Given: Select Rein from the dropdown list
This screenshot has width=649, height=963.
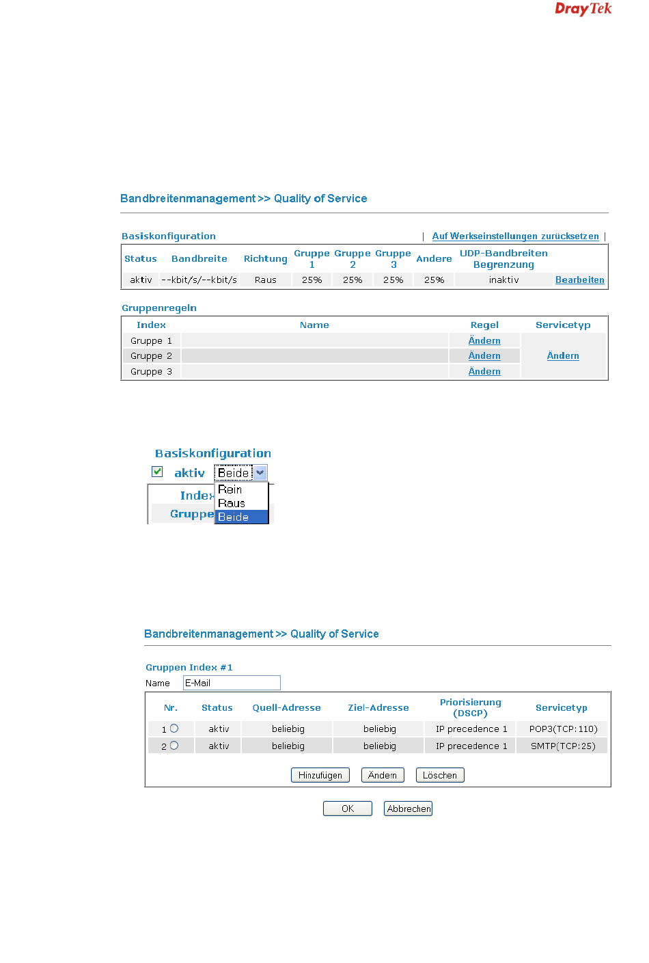Looking at the screenshot, I should [x=241, y=490].
